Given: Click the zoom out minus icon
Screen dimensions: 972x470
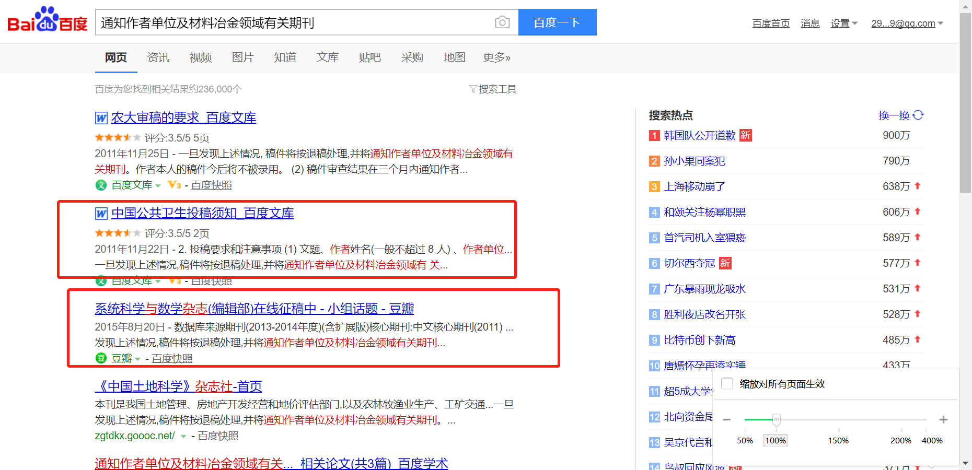Looking at the screenshot, I should pos(727,419).
